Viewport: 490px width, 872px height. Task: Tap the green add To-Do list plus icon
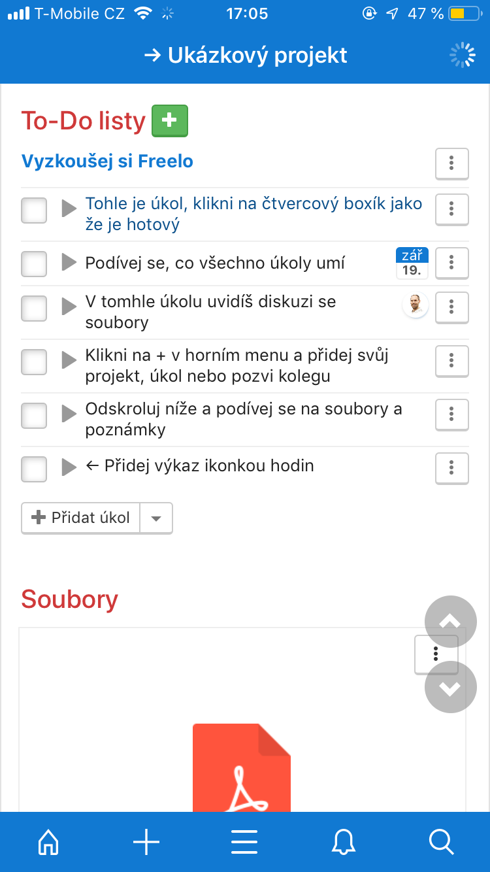170,121
